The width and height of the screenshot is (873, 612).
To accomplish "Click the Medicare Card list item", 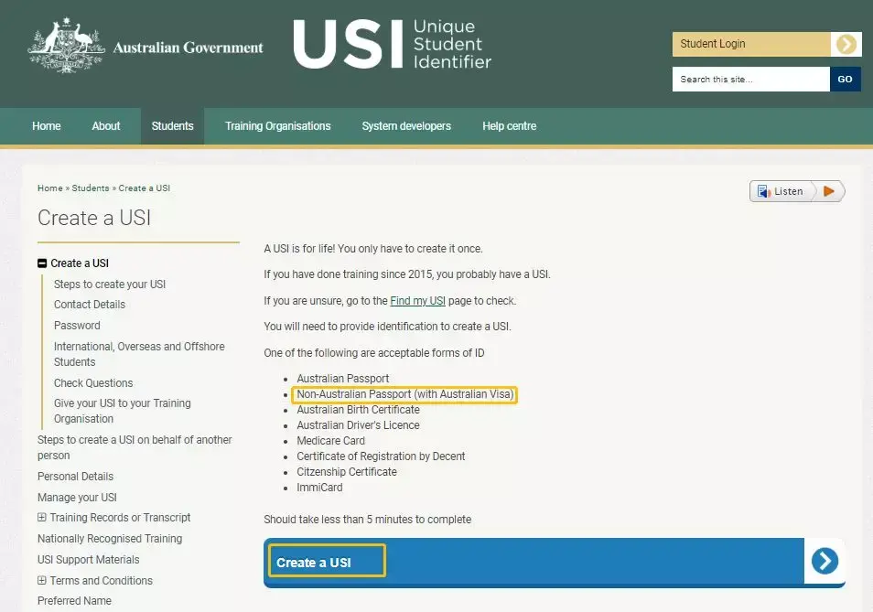I will 330,441.
